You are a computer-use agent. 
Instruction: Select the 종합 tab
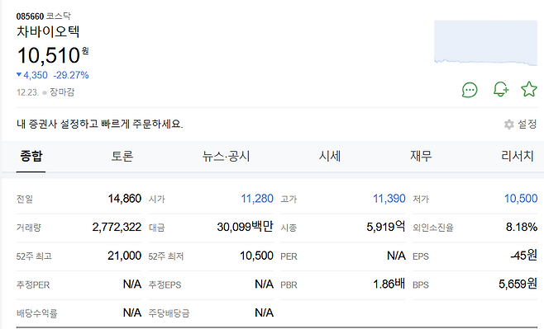point(31,156)
